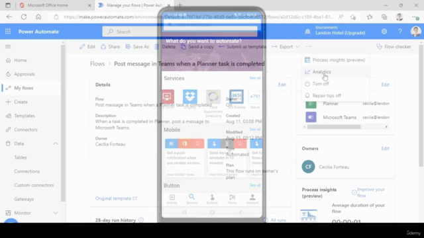Click Submit as template in the command bar
The height and width of the screenshot is (238, 424).
click(242, 47)
